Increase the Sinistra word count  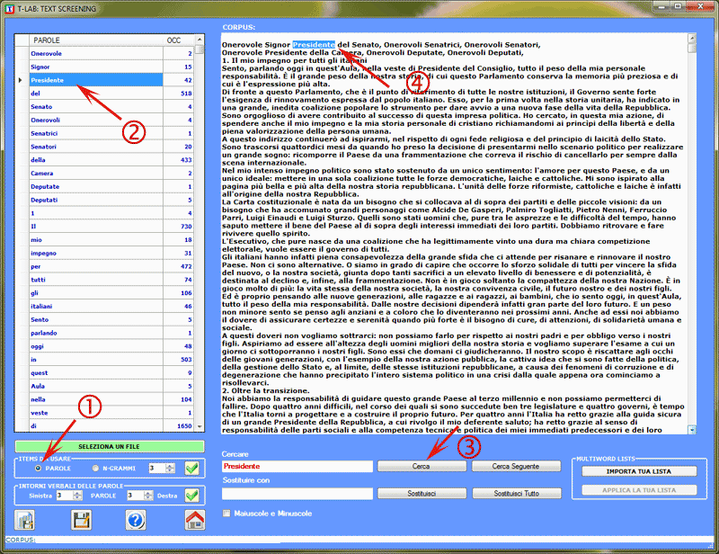click(x=77, y=494)
